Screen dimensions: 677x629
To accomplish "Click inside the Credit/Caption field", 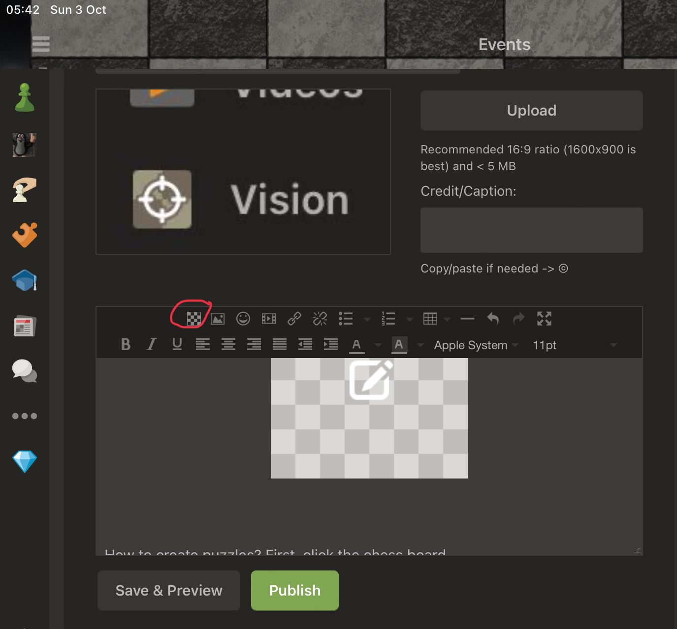I will click(531, 230).
